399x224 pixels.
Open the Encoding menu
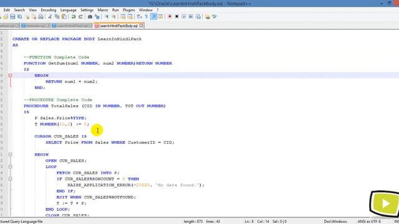coord(49,10)
